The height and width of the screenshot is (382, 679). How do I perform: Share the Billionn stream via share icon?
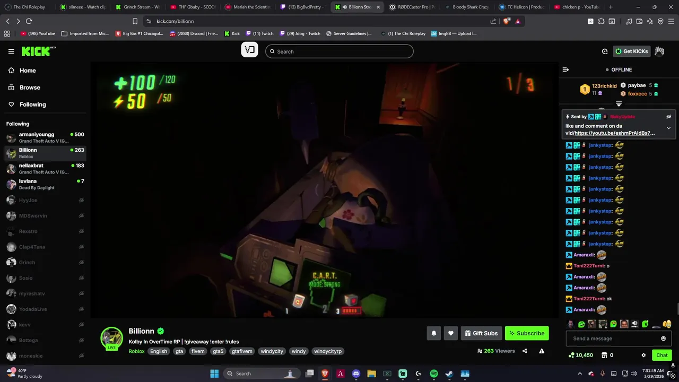click(x=525, y=351)
